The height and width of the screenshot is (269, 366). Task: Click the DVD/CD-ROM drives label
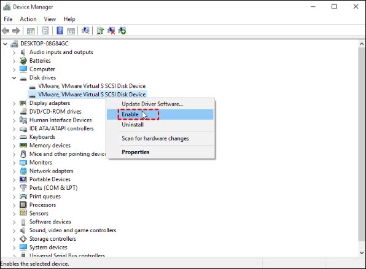point(55,111)
